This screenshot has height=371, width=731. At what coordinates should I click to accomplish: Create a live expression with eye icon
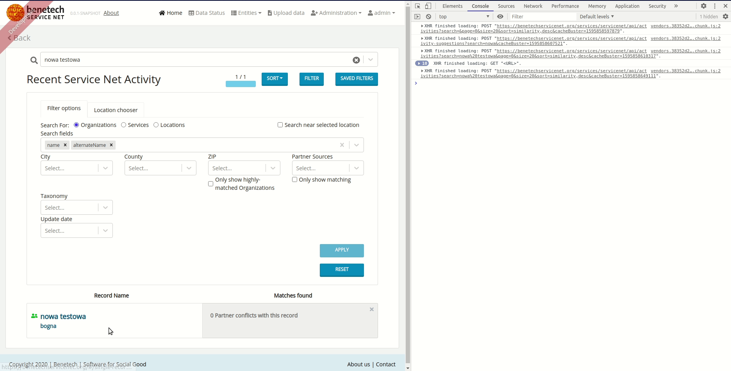point(500,16)
